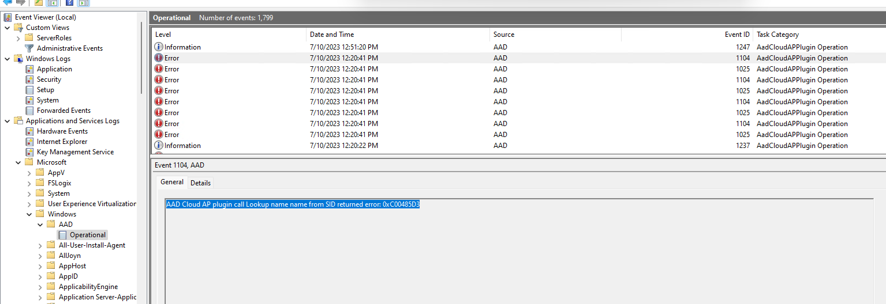Click the 'Event 1104, AAD' pane title
This screenshot has height=304, width=886.
point(180,165)
